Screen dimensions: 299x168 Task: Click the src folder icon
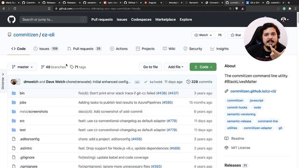(x=14, y=121)
